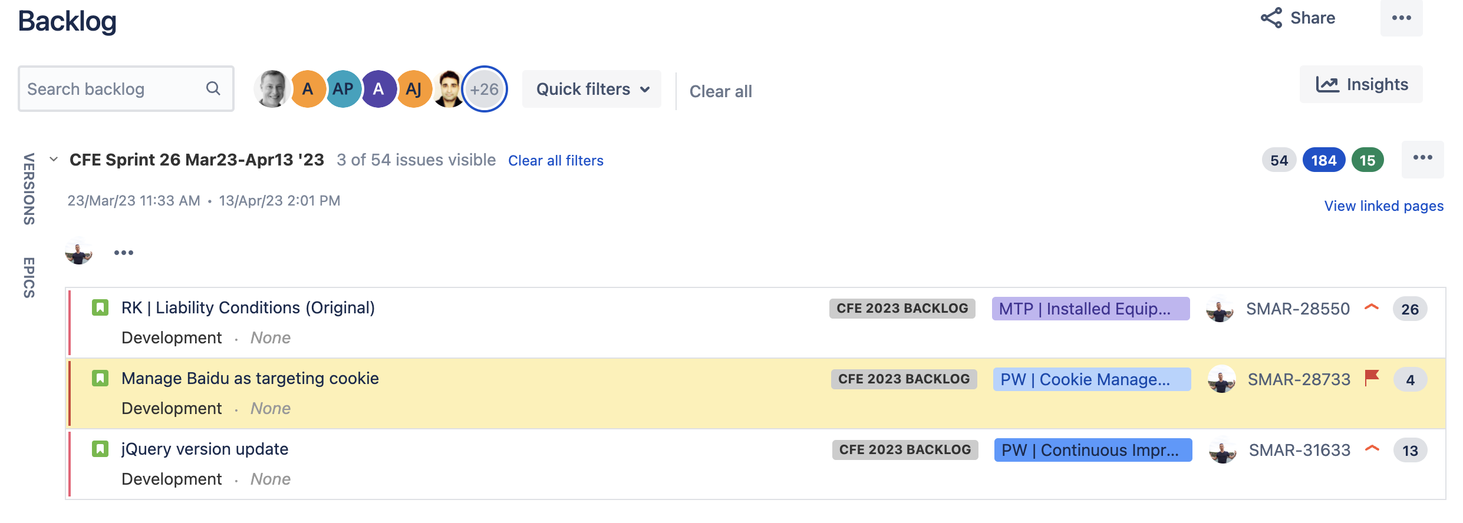
Task: Open the page-level more options menu
Action: (x=1401, y=18)
